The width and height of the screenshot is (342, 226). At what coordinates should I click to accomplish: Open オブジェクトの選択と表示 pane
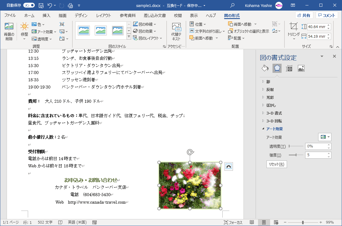pos(248,31)
